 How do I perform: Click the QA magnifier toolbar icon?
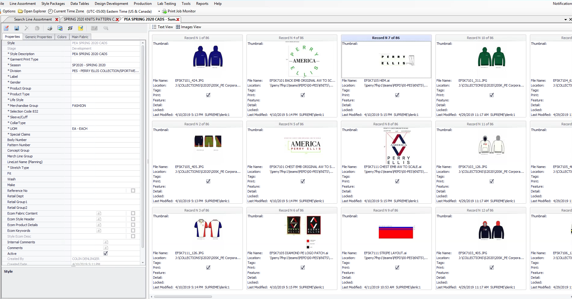106,28
